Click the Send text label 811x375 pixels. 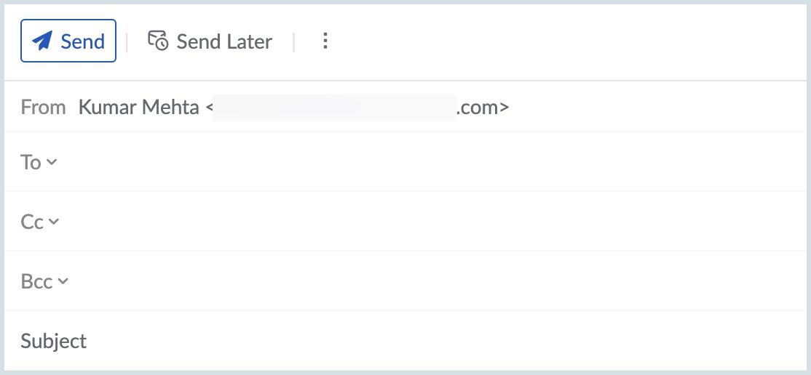point(83,41)
